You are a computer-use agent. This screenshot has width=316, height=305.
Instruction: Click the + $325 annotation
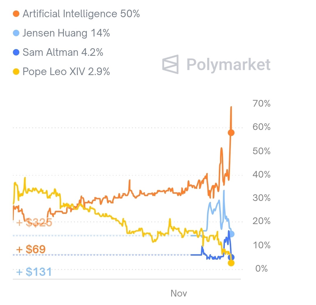(x=34, y=223)
